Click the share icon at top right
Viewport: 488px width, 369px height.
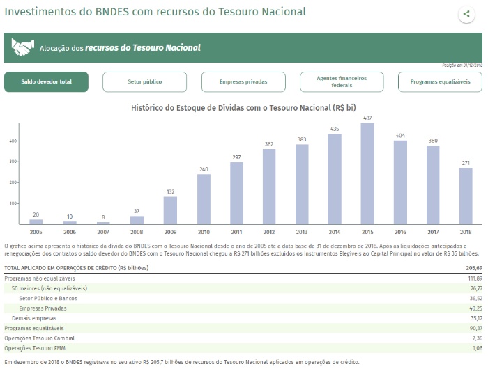coord(466,14)
